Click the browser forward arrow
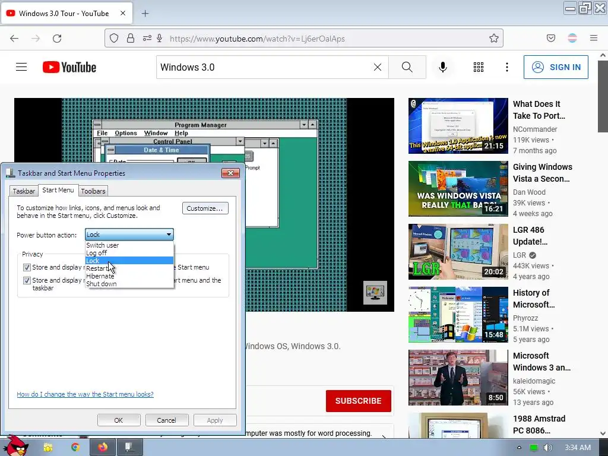608x456 pixels. coord(36,39)
